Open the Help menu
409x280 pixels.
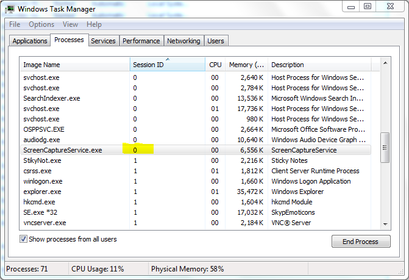point(94,24)
